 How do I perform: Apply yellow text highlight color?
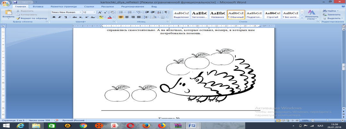101,17
